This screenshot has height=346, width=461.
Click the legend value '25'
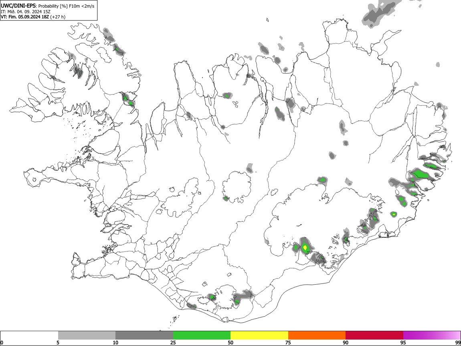[173, 343]
